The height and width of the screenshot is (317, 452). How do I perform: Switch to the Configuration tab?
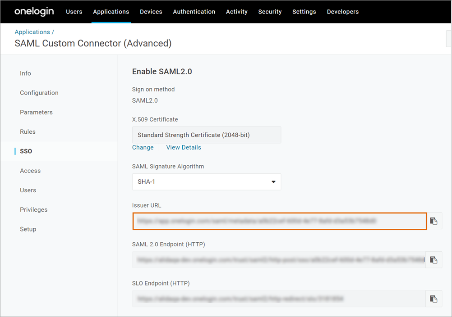[x=39, y=93]
